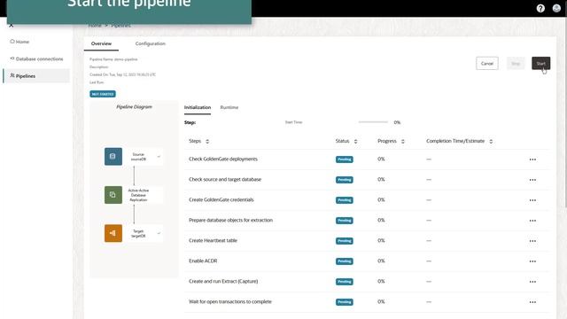Open actions menu for Create and run Extract
This screenshot has width=567, height=319.
[532, 282]
